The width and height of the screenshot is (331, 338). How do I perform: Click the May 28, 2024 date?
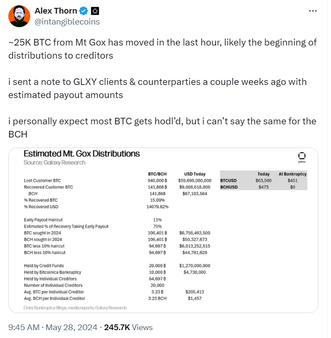[71, 327]
